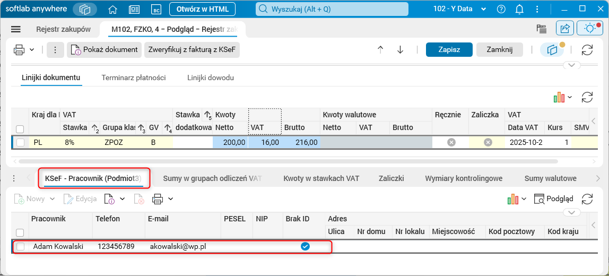Tick the checkbox on the PL document line
This screenshot has height=276, width=609.
[20, 142]
